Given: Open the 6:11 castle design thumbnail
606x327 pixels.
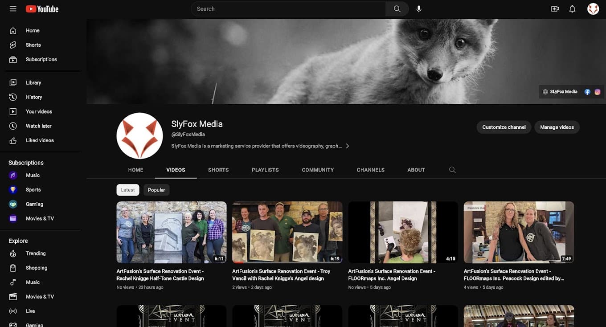Looking at the screenshot, I should [172, 233].
